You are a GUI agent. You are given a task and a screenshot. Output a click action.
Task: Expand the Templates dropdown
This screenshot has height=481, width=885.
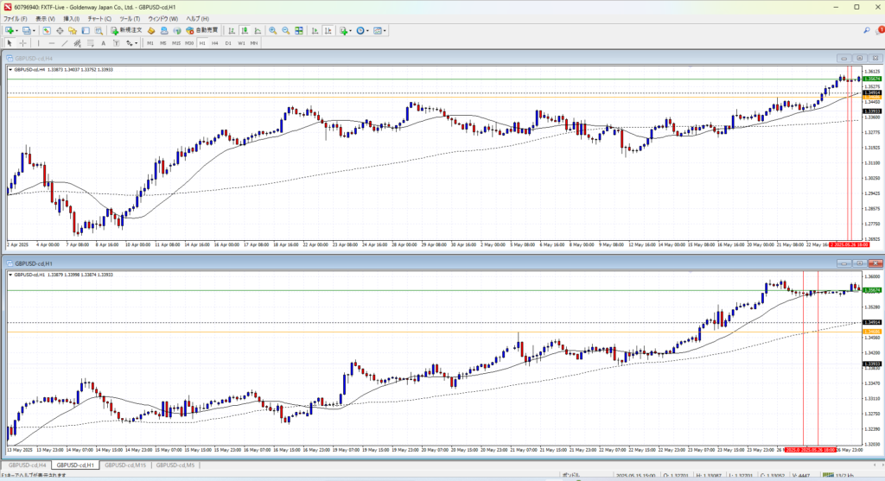(384, 30)
